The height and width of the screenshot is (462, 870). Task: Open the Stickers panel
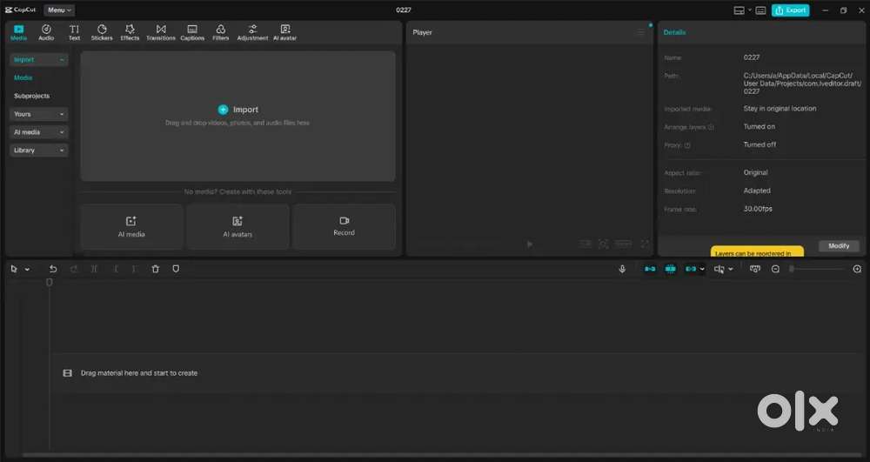coord(102,32)
